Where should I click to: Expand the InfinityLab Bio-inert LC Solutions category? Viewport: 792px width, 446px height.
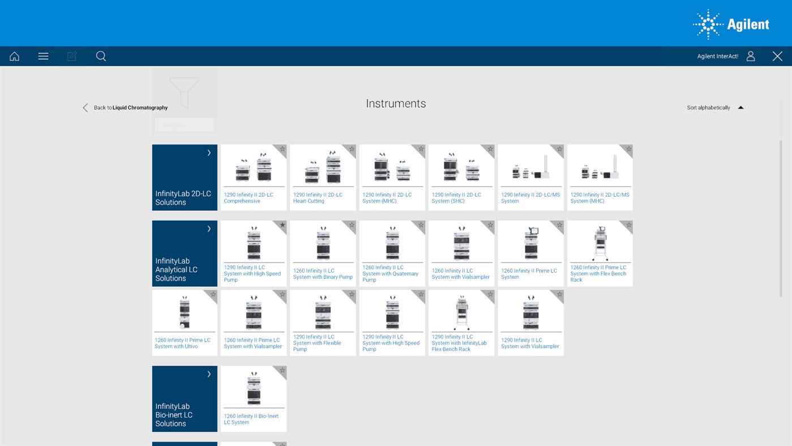pos(185,399)
